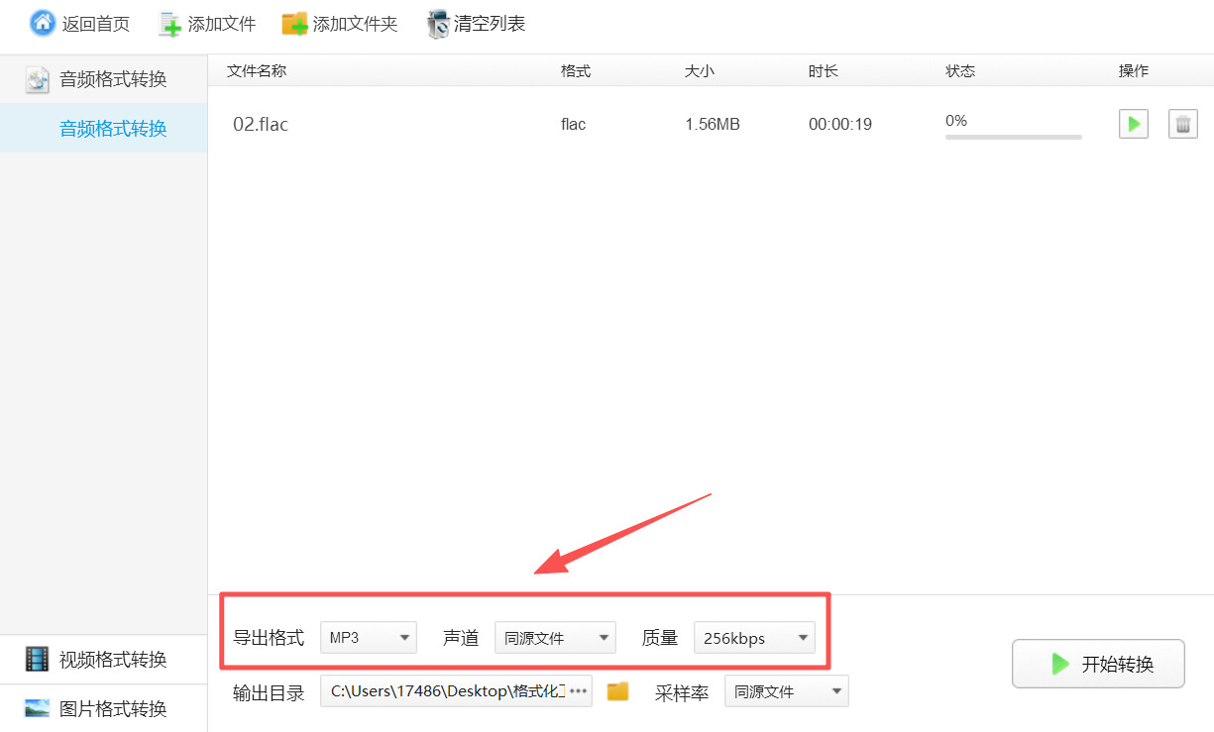
Task: Click the 添加文件 add-file icon
Action: (171, 25)
